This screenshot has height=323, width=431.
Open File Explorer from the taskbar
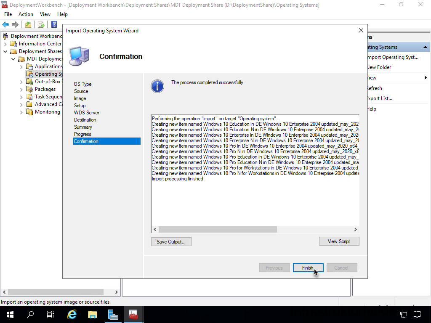point(92,315)
